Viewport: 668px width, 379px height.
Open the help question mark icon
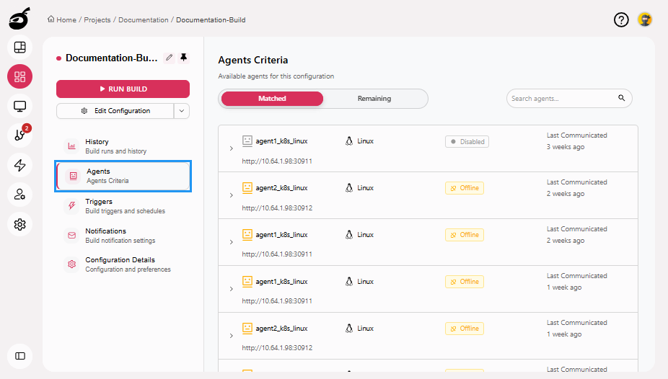(x=621, y=19)
